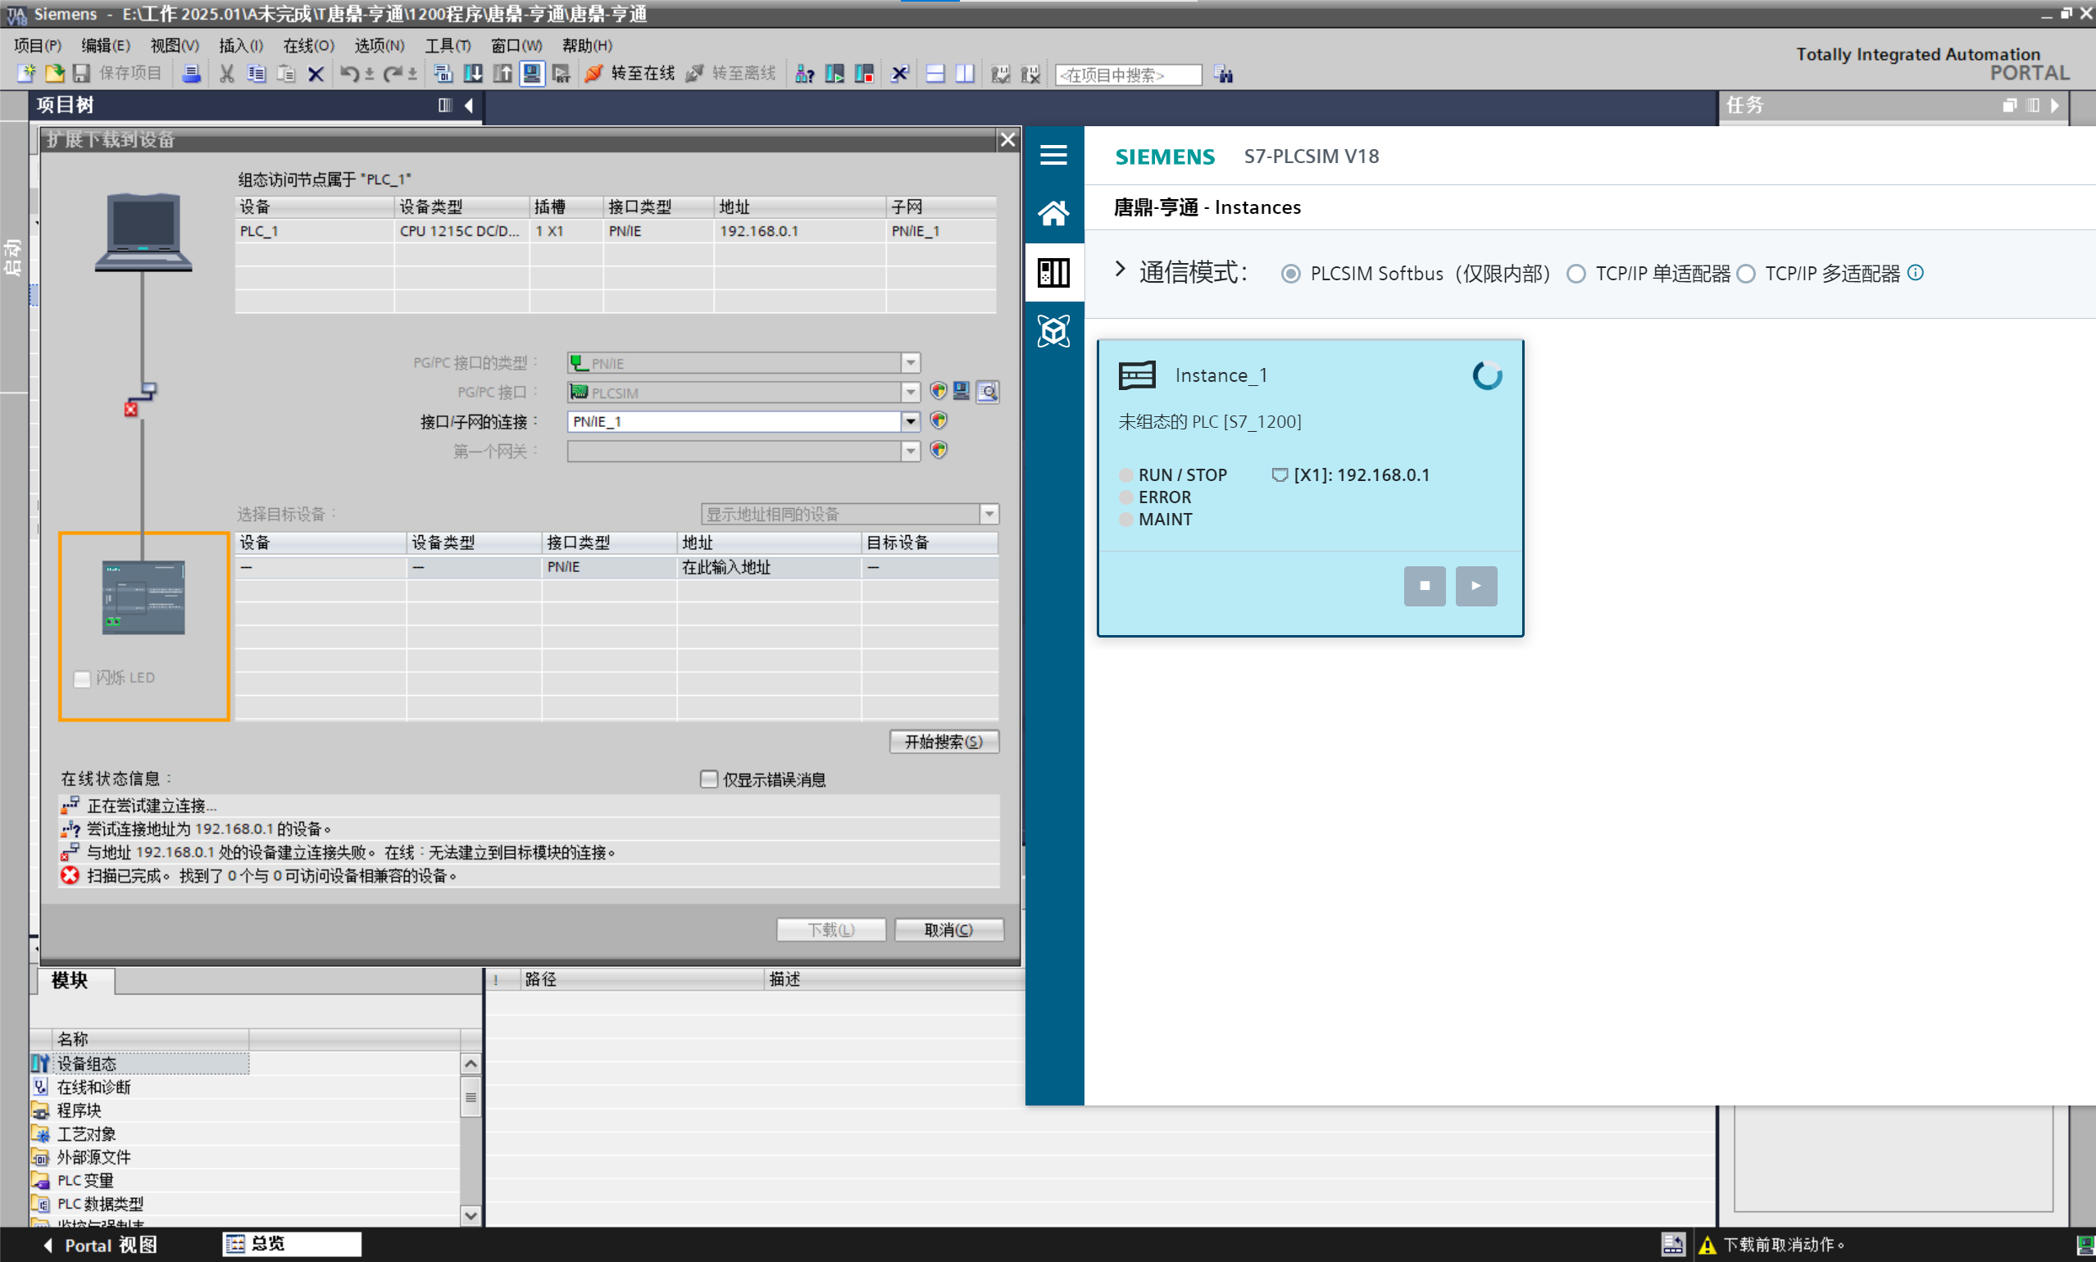Screen dimensions: 2096x1262
Task: Open the PN/IE_1 subnet connection dropdown
Action: tap(910, 422)
